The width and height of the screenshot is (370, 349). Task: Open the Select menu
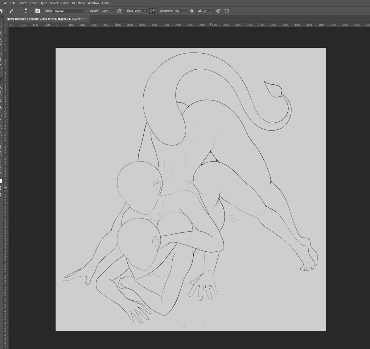(54, 3)
